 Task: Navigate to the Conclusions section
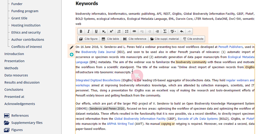(x=14, y=89)
